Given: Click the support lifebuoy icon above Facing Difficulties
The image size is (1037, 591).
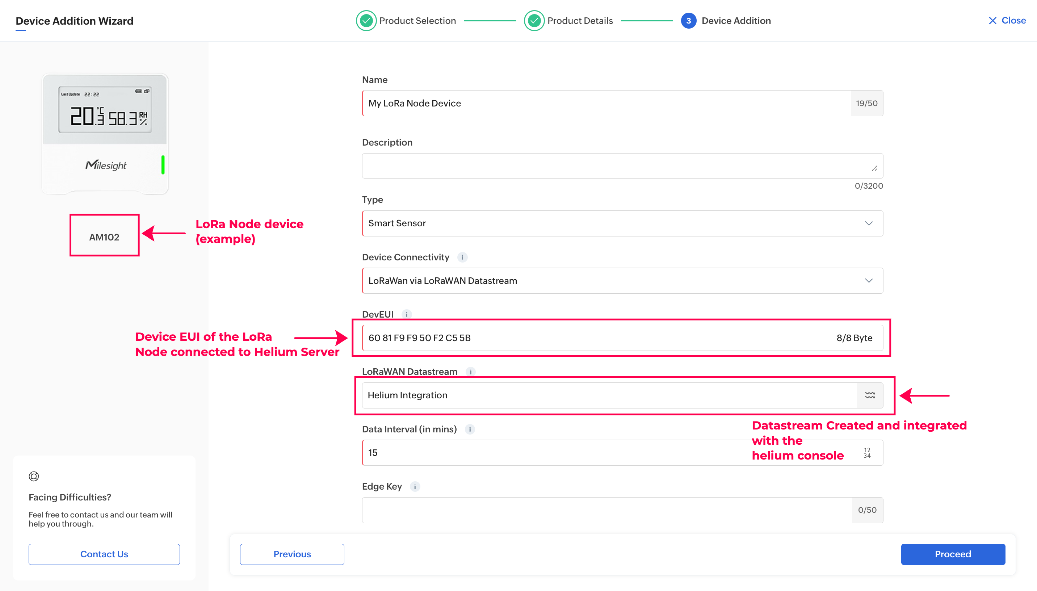Looking at the screenshot, I should coord(34,476).
